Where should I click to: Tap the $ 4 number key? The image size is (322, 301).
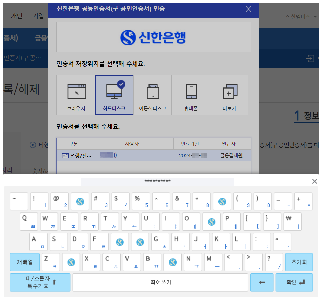click(120, 202)
